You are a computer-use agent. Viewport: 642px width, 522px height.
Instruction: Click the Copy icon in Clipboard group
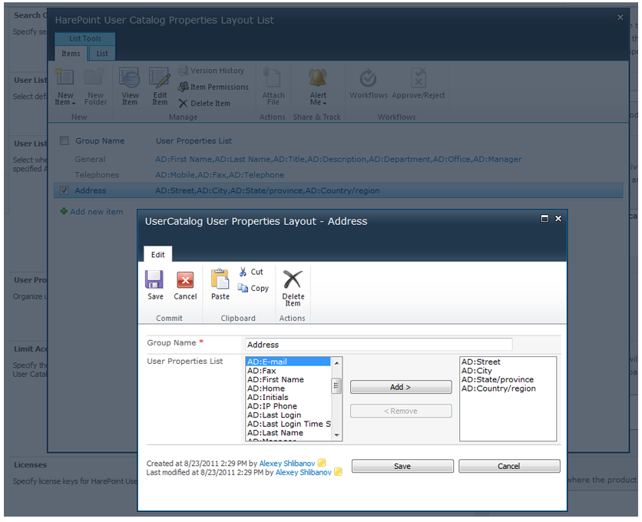point(243,288)
